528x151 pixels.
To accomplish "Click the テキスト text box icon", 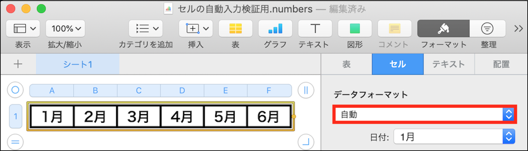I will point(315,29).
